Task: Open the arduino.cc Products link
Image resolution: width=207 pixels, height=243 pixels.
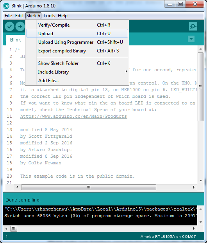Action: pos(74,116)
